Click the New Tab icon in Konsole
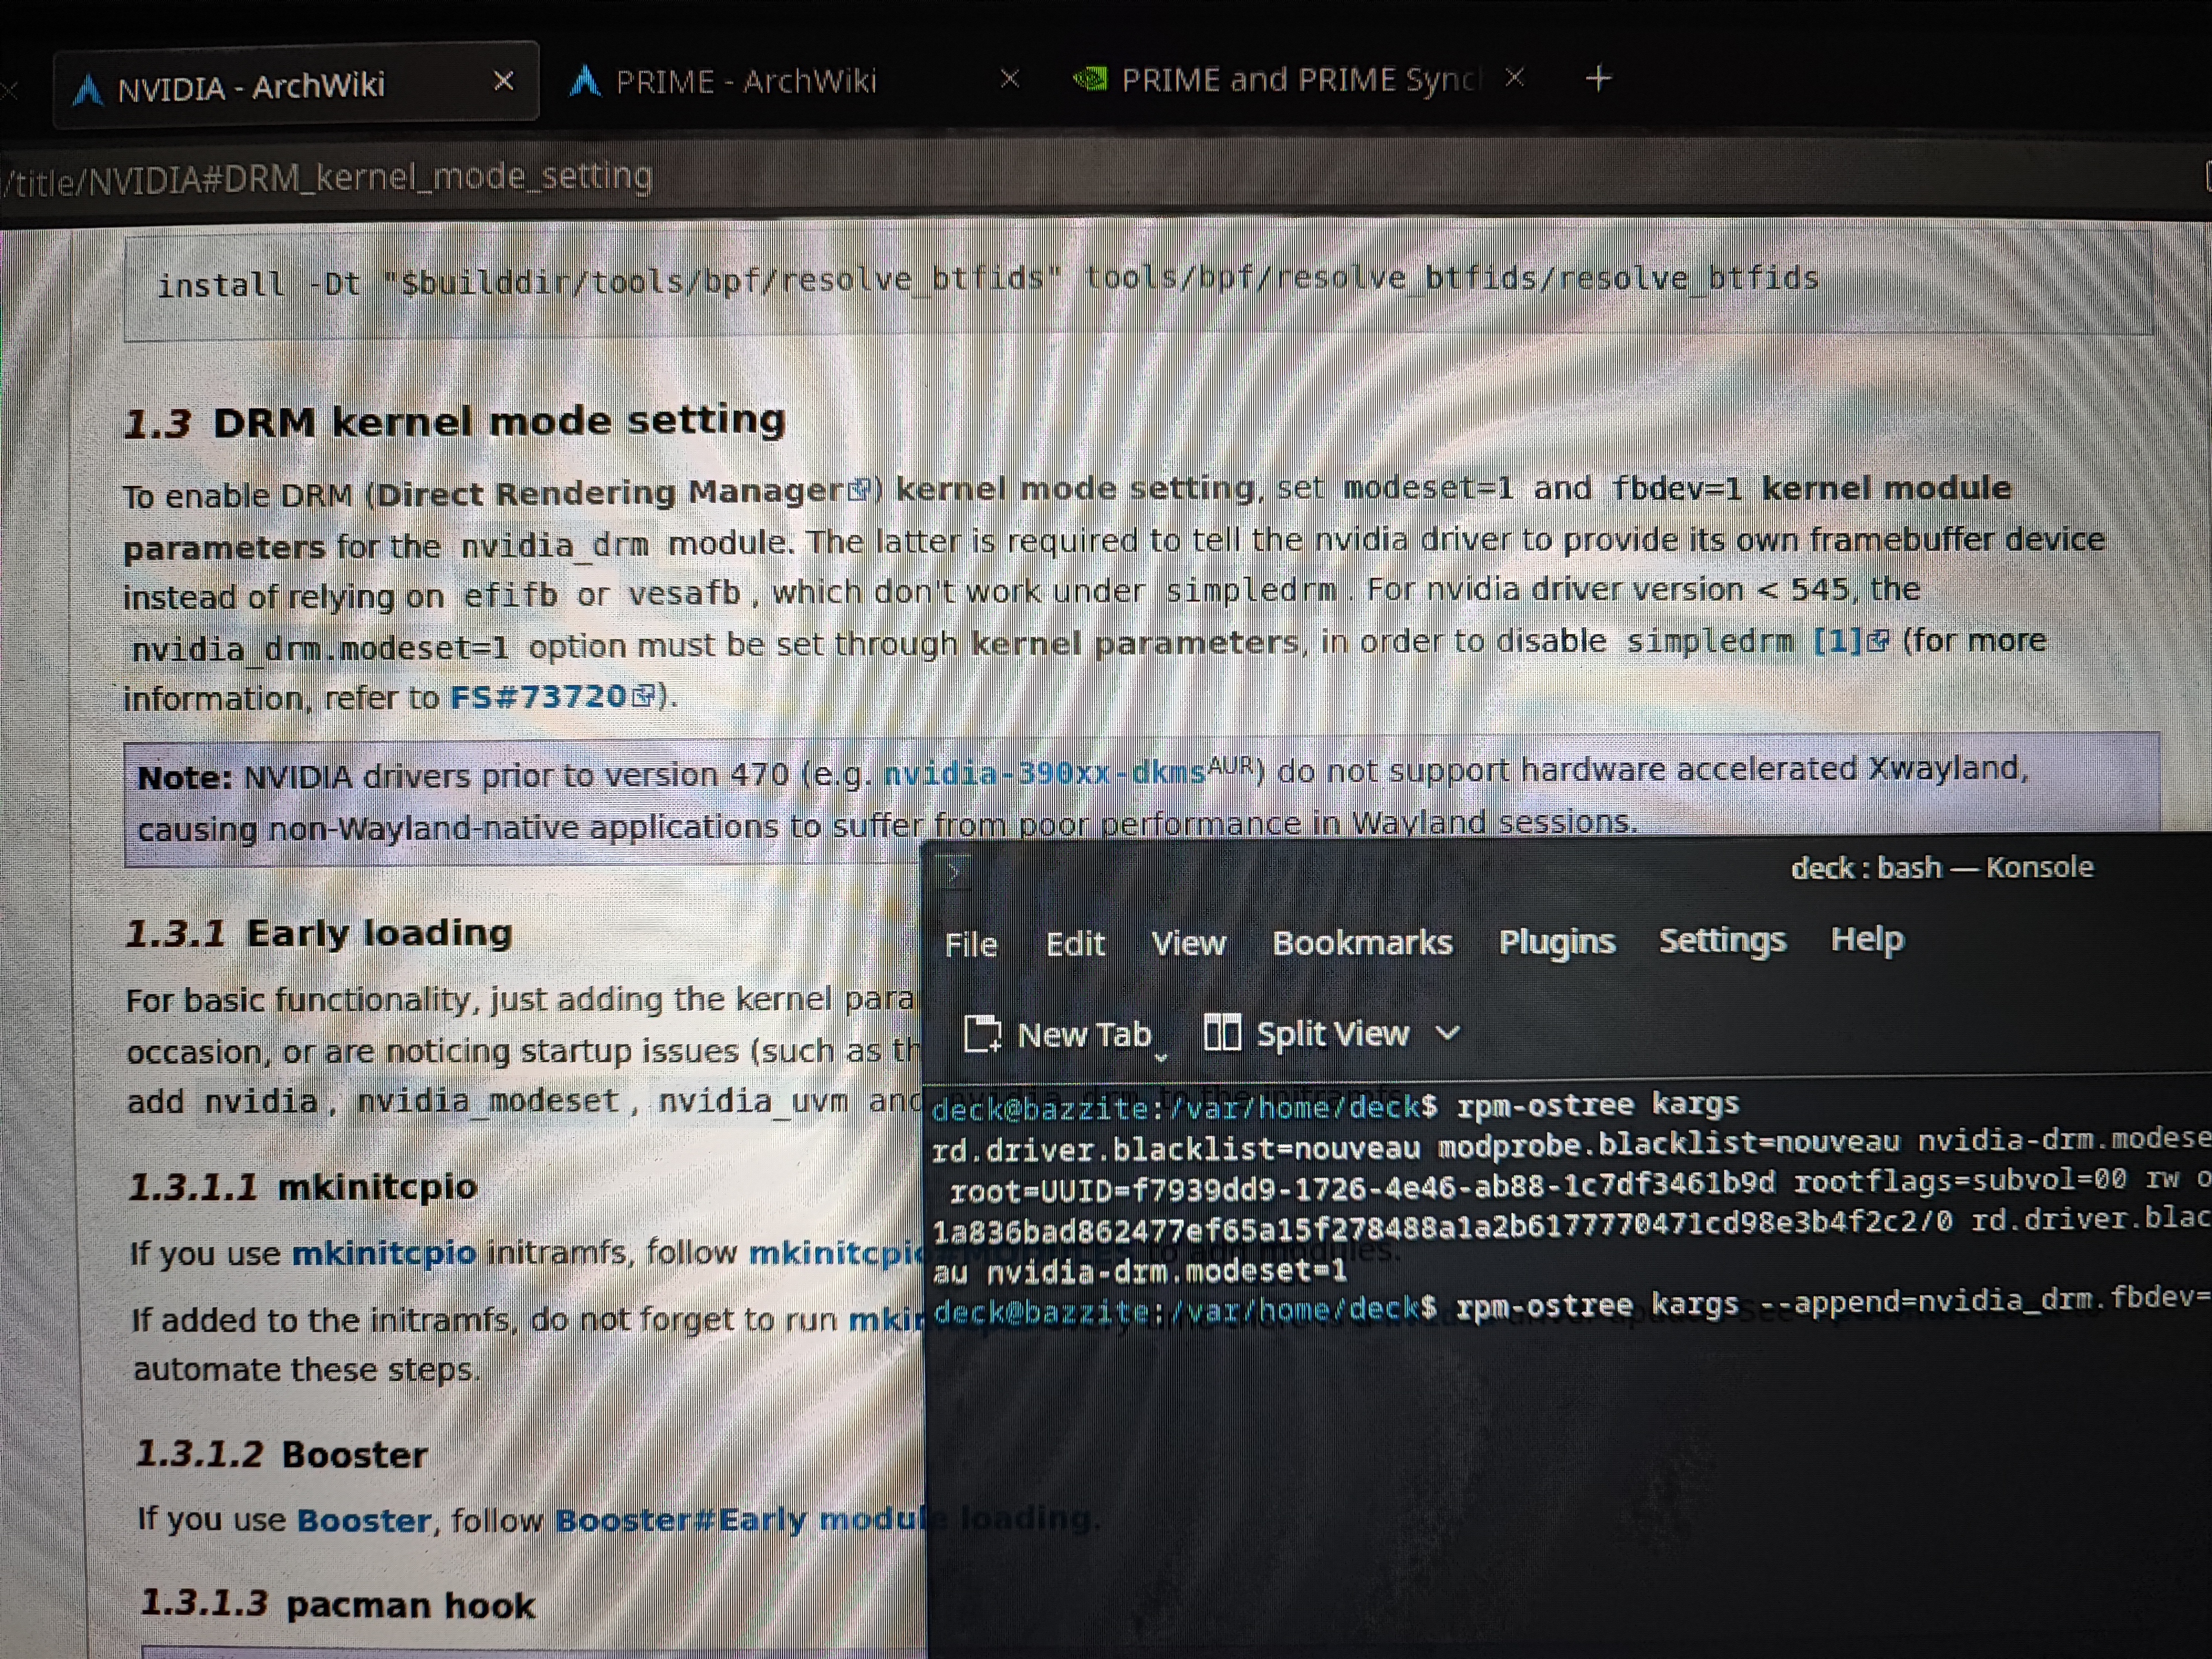 pyautogui.click(x=982, y=1034)
